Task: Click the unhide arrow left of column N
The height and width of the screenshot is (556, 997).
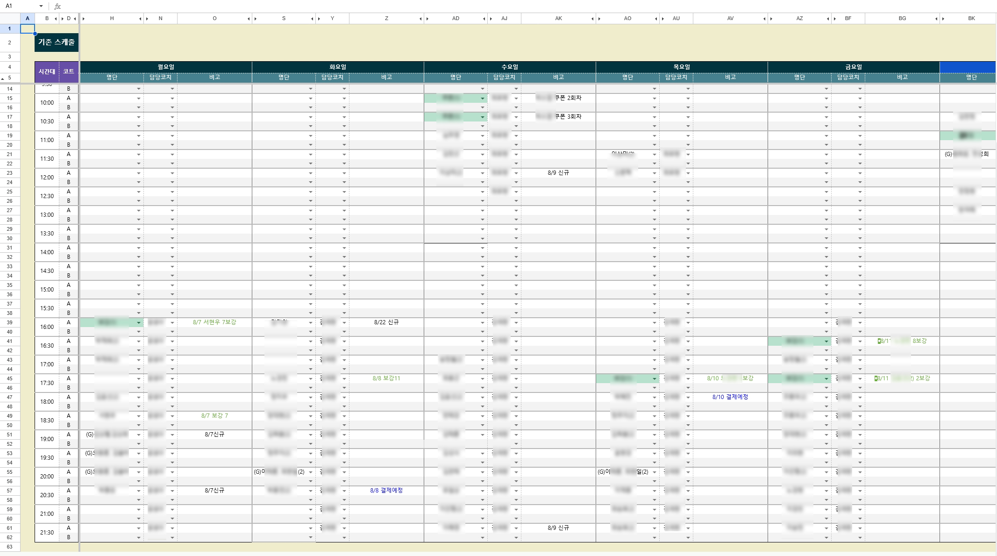Action: [147, 19]
